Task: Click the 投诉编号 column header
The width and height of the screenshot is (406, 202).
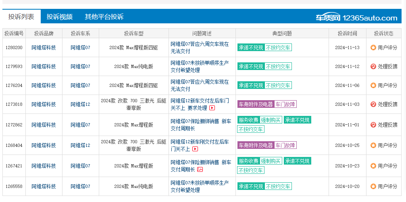Action: (14, 33)
